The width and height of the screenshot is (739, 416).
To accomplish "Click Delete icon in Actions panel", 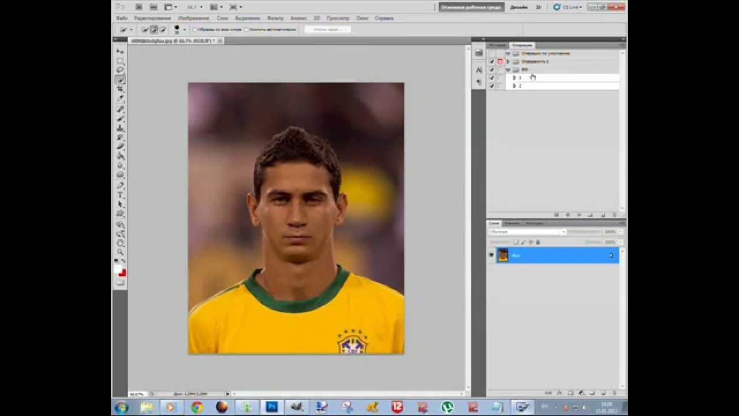I will [614, 215].
